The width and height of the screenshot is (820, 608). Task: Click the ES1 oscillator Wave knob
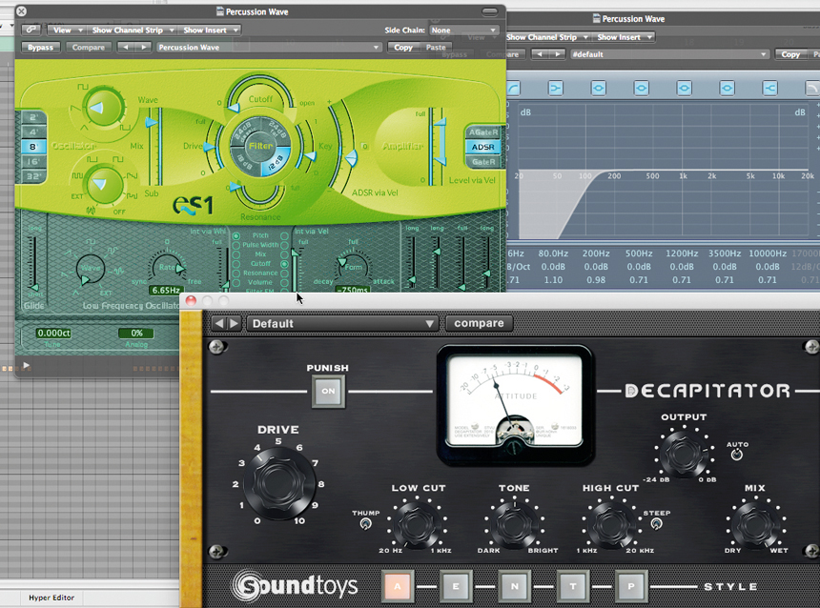(103, 107)
